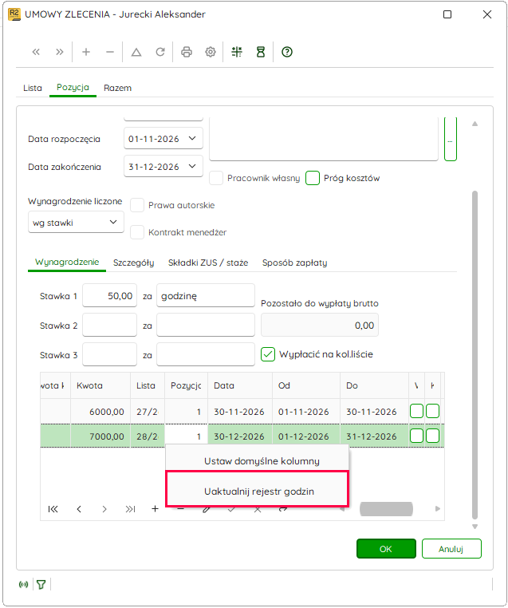Open the Wynagrodzenie sub-tab

67,263
